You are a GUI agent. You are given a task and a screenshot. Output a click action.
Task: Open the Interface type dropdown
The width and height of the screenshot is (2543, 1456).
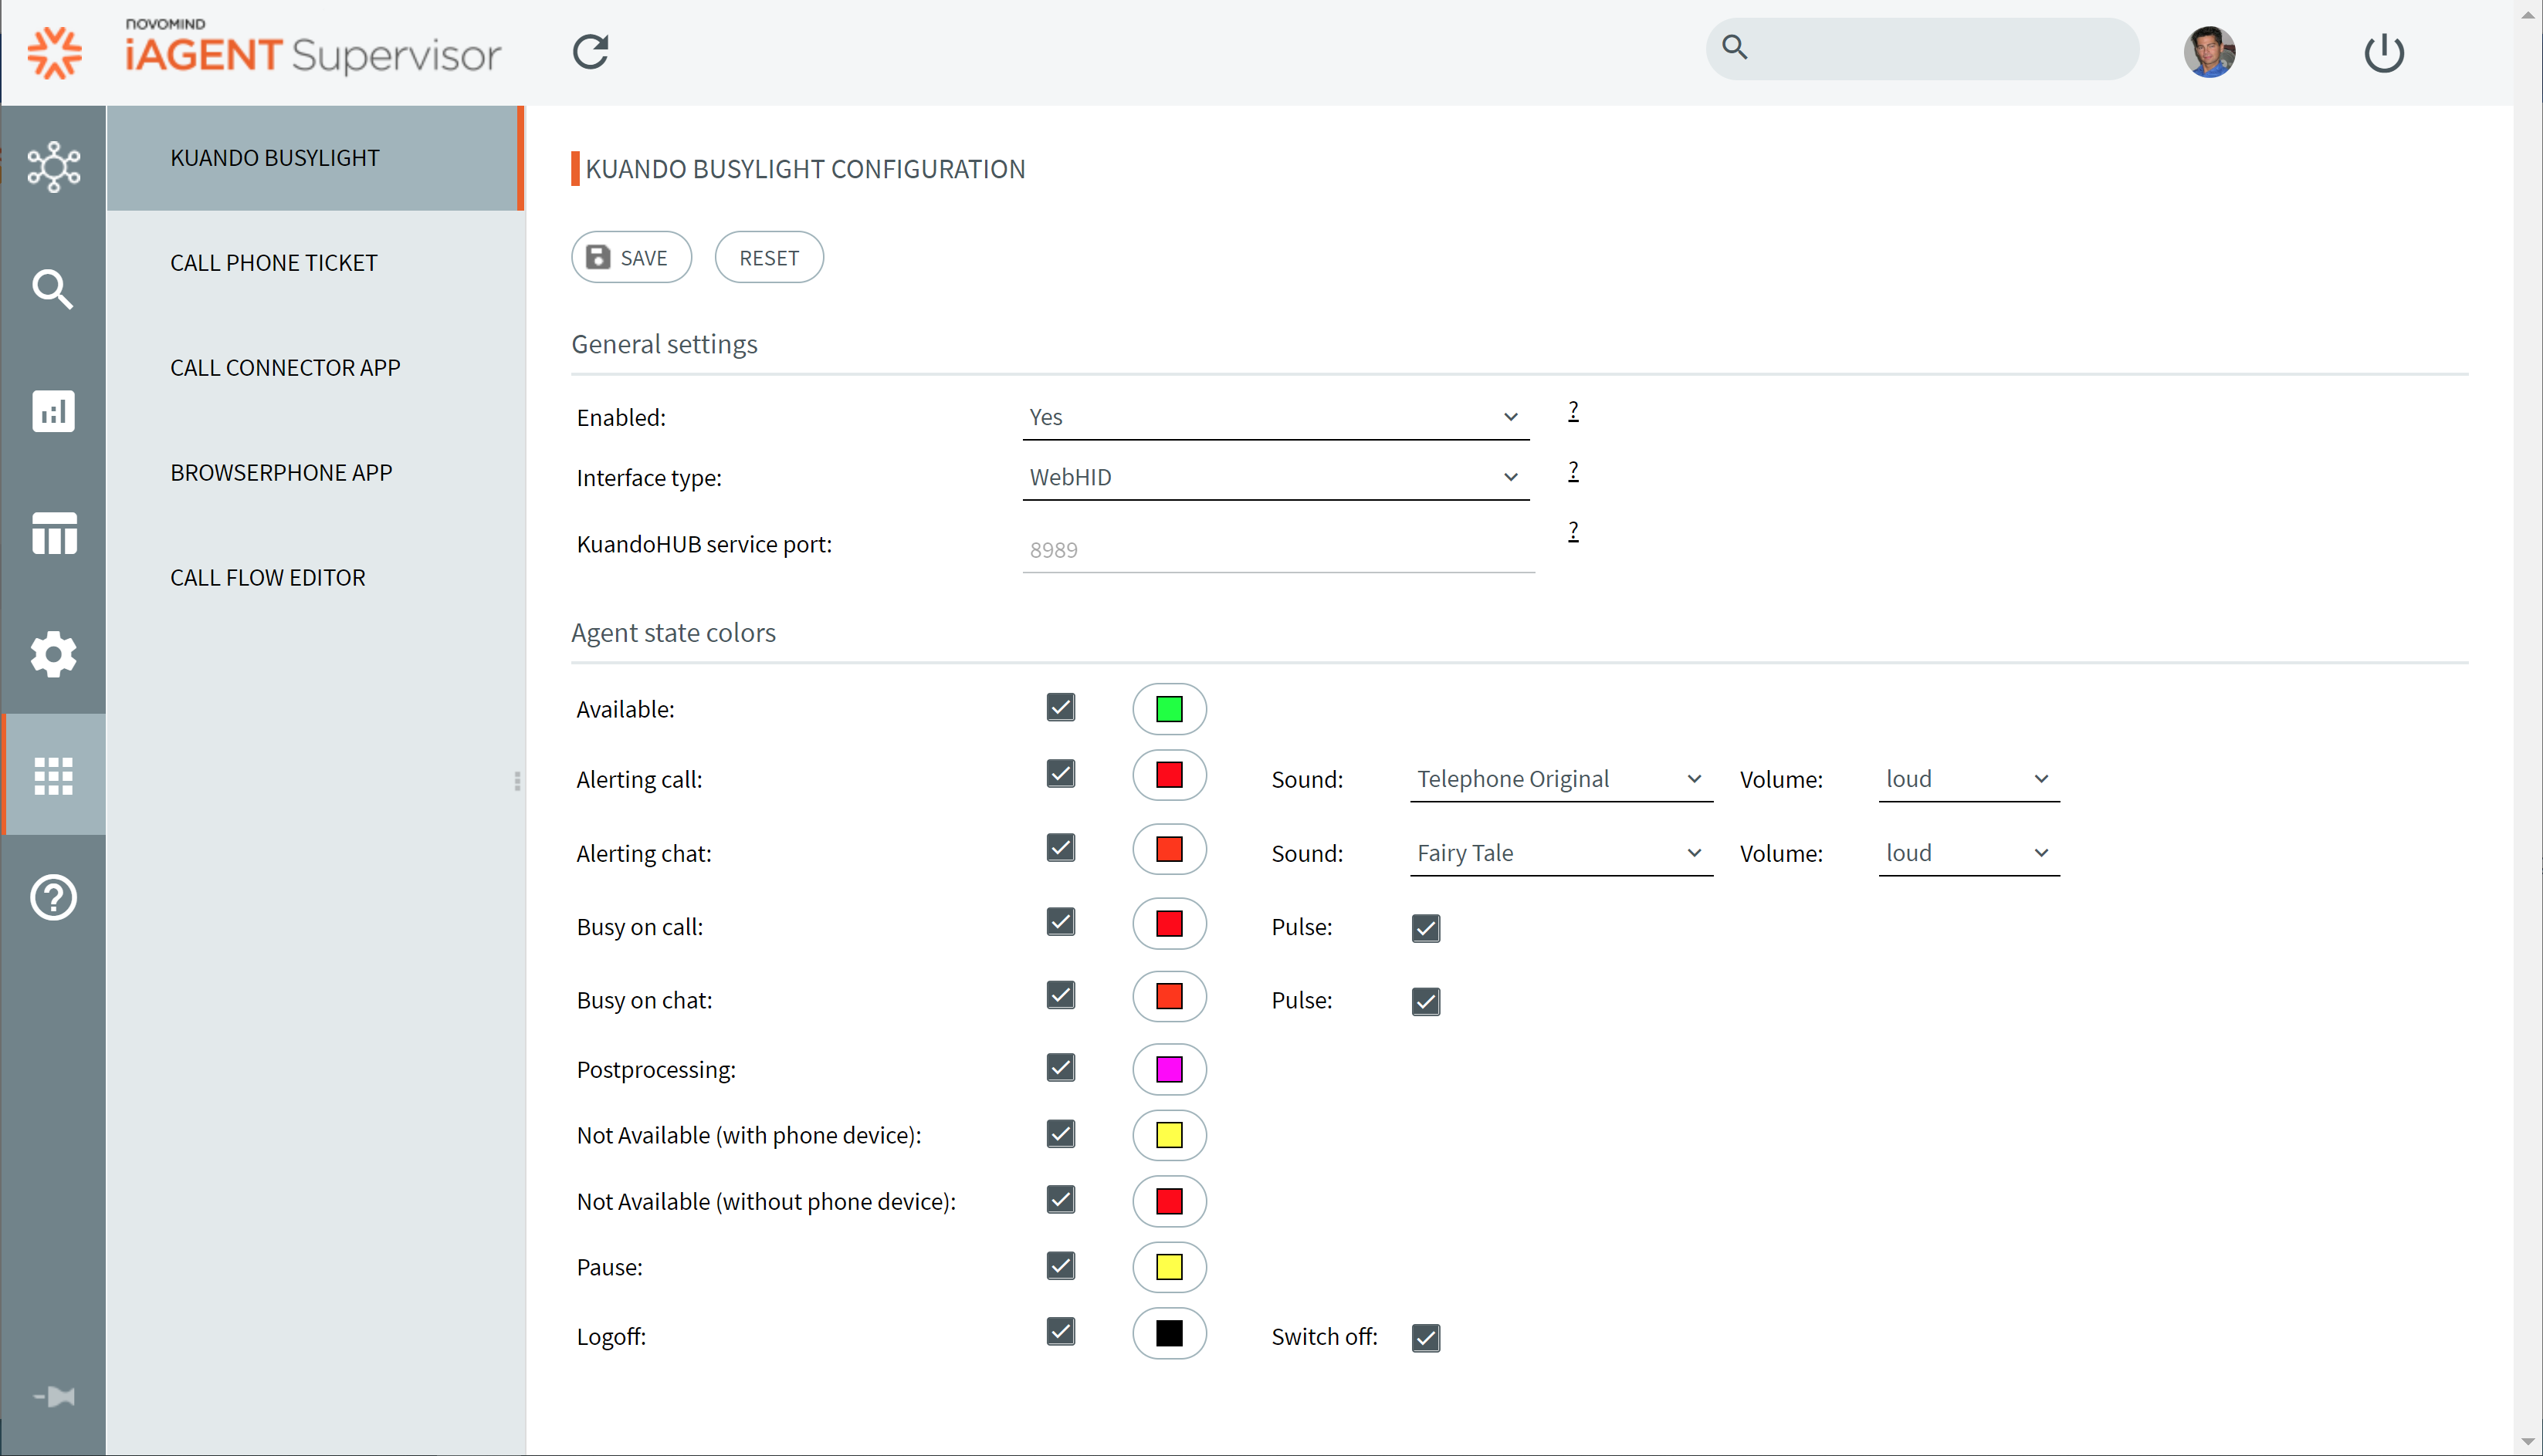[1275, 477]
